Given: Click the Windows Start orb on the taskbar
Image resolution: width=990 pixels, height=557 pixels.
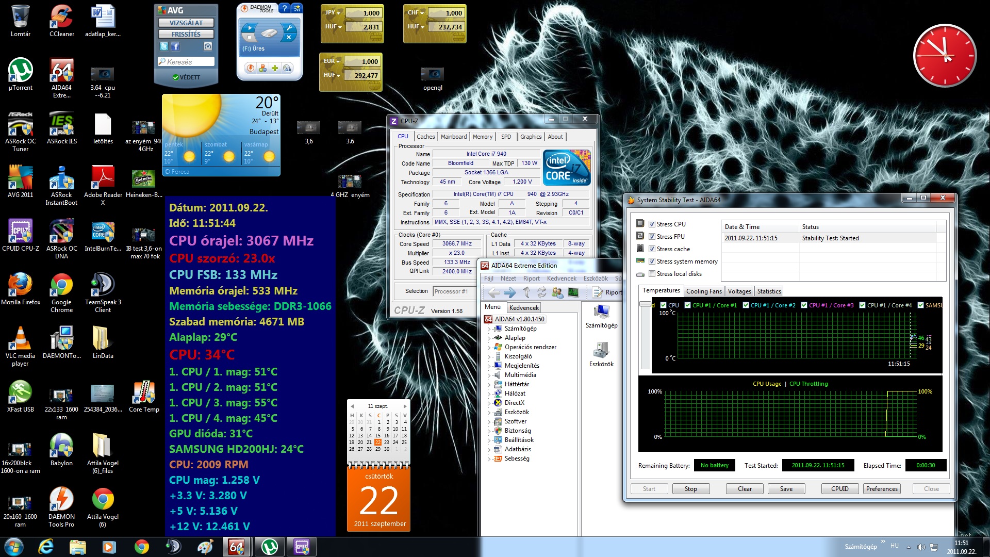Looking at the screenshot, I should (x=13, y=546).
